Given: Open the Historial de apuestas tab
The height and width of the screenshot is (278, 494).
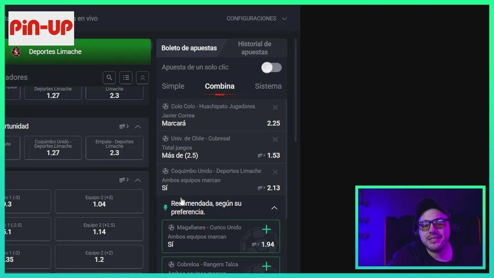Looking at the screenshot, I should [x=254, y=48].
